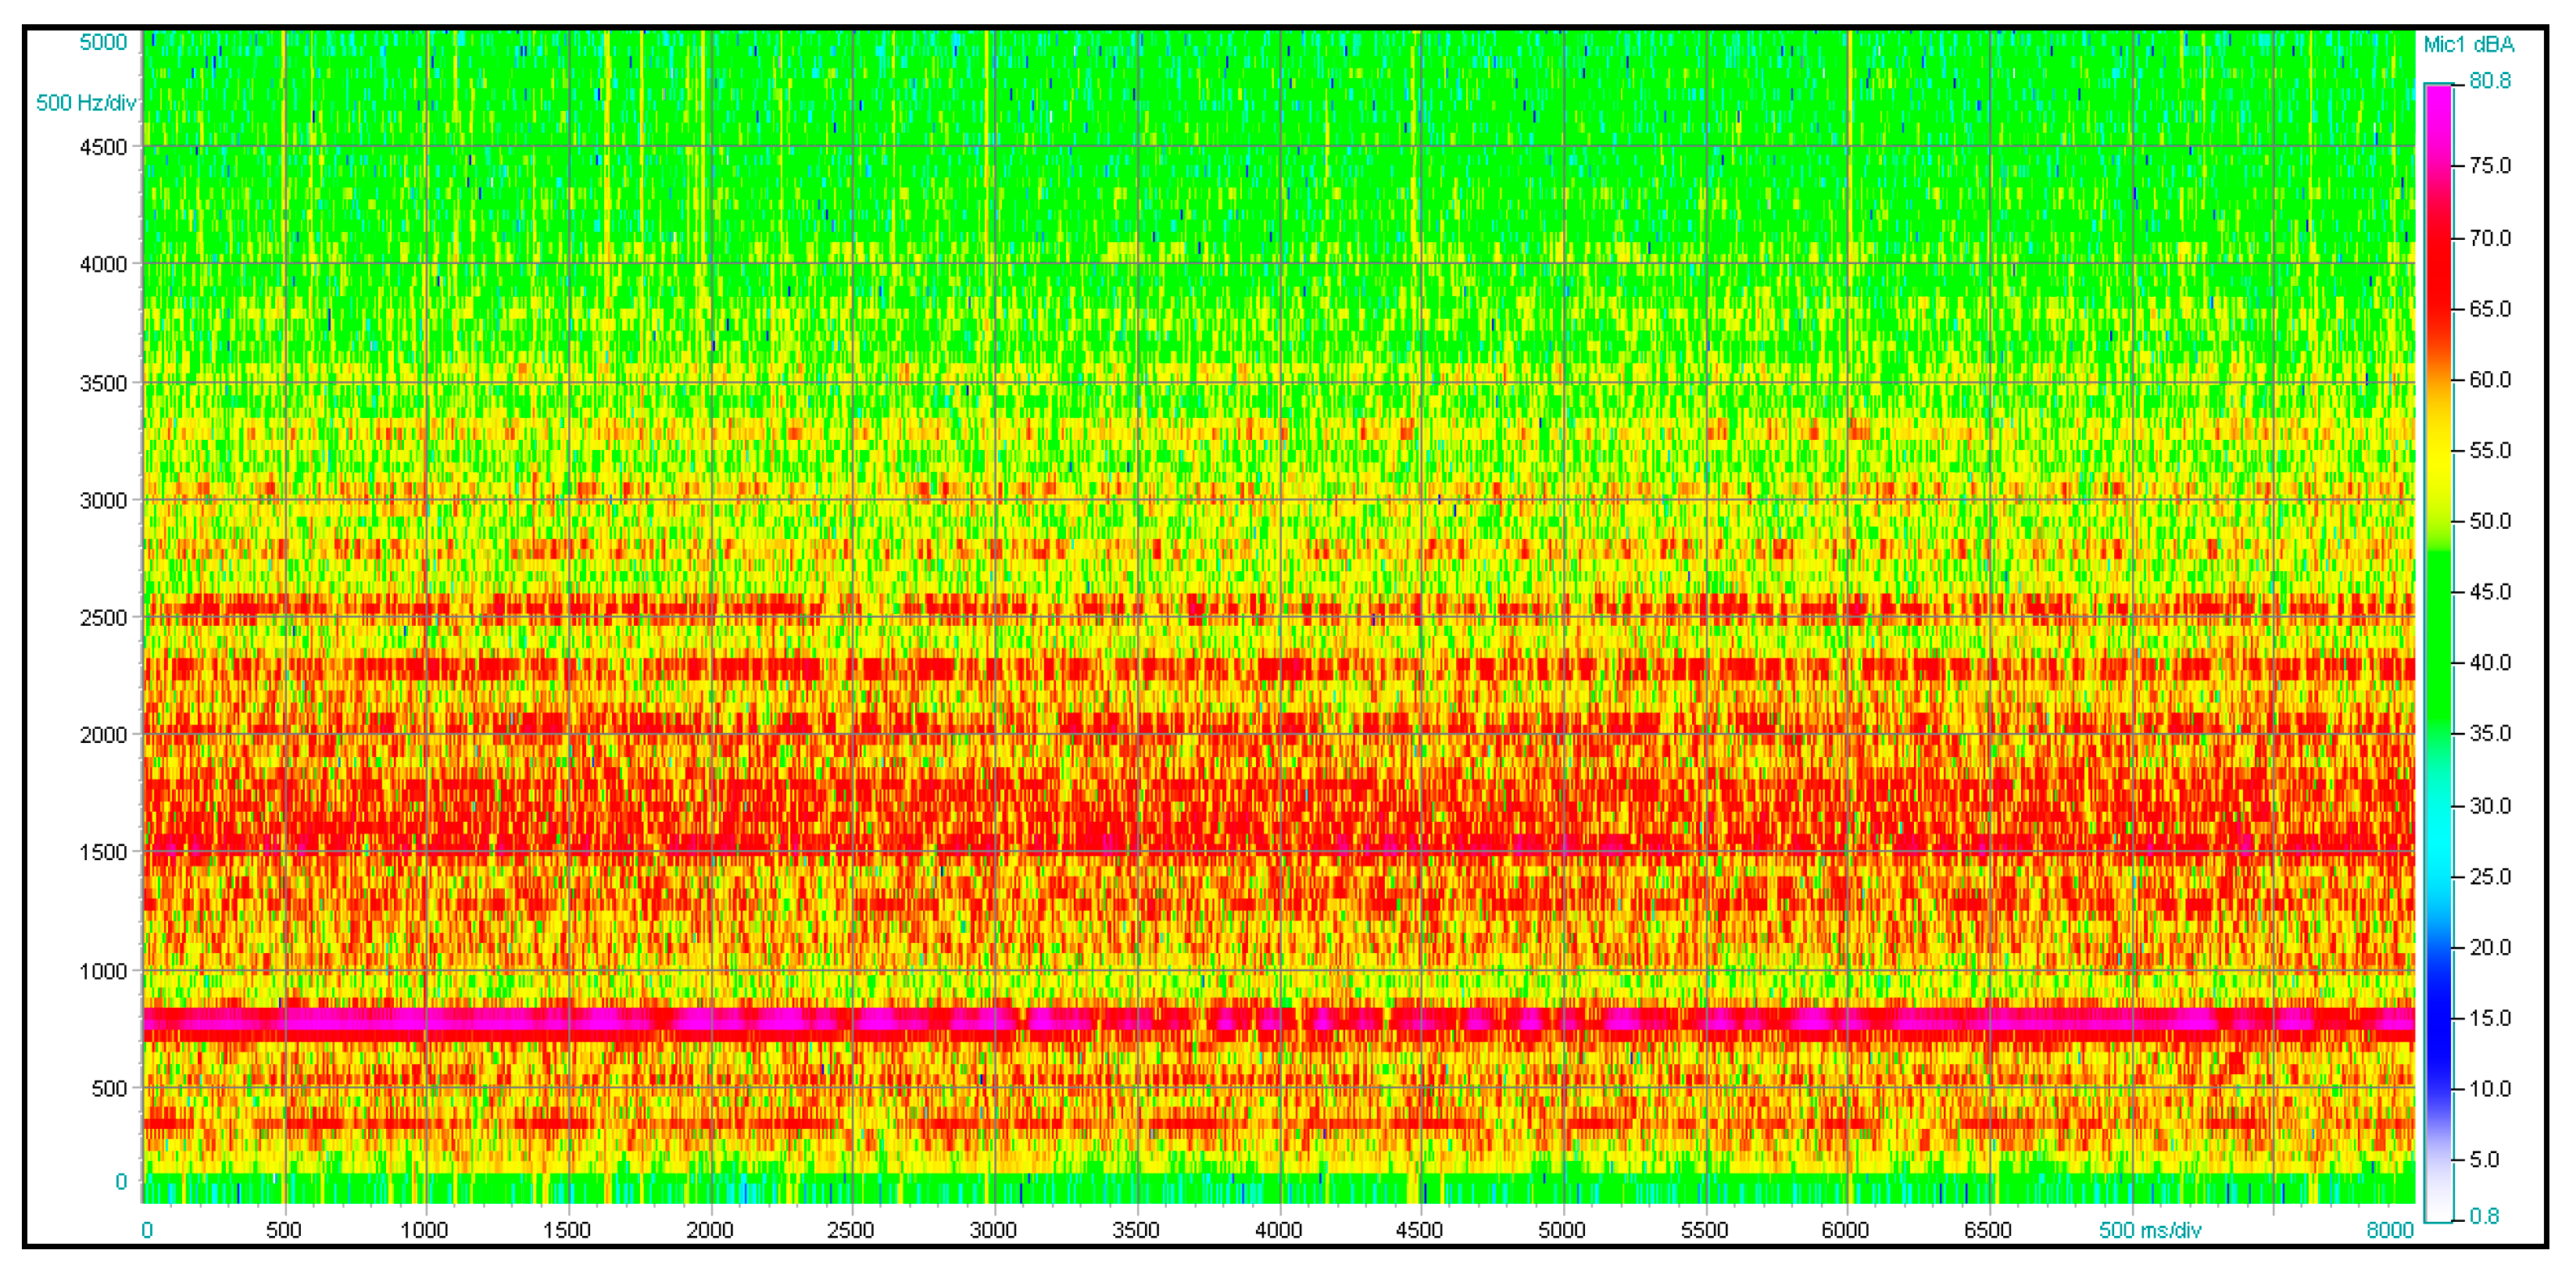Click the 3500 label on frequency axis
The width and height of the screenshot is (2576, 1275).
[x=103, y=383]
